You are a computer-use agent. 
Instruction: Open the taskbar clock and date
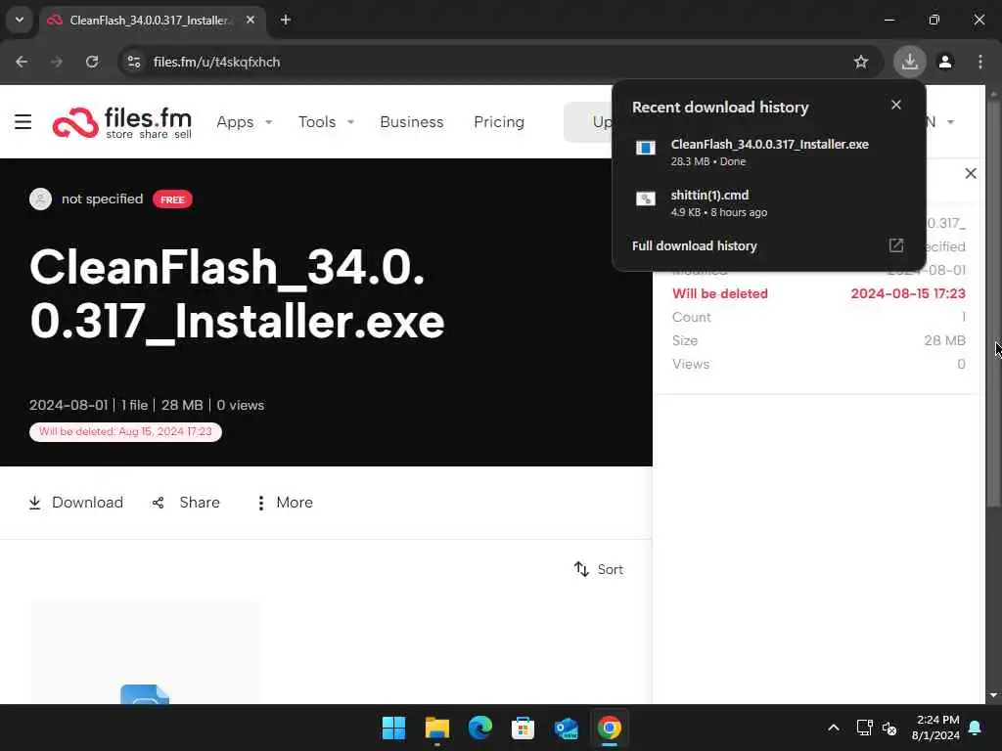coord(935,728)
